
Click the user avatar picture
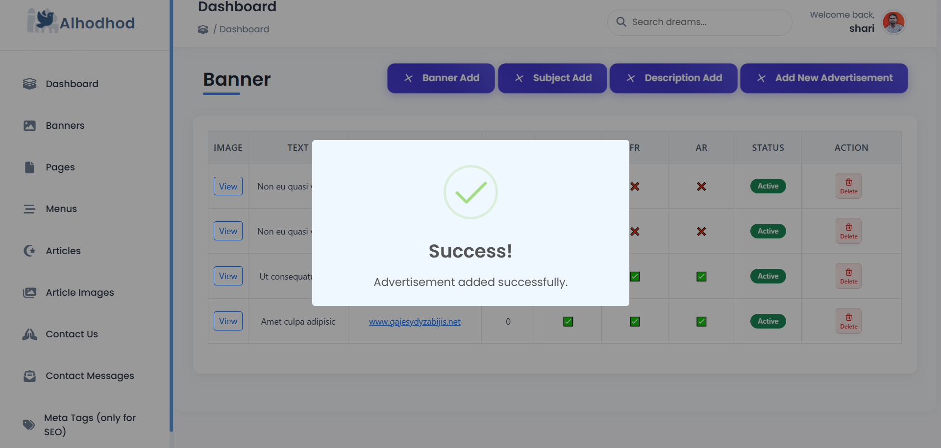(893, 22)
